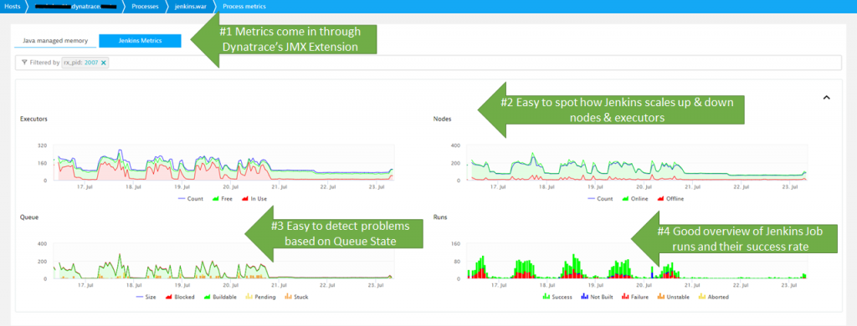
Task: Open the Processes breadcrumb
Action: point(145,7)
